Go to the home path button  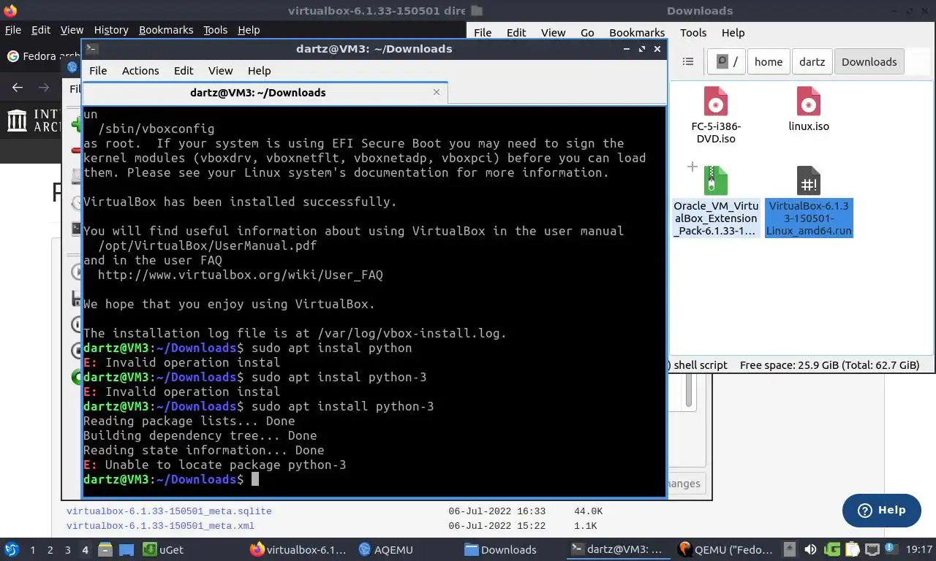point(769,61)
